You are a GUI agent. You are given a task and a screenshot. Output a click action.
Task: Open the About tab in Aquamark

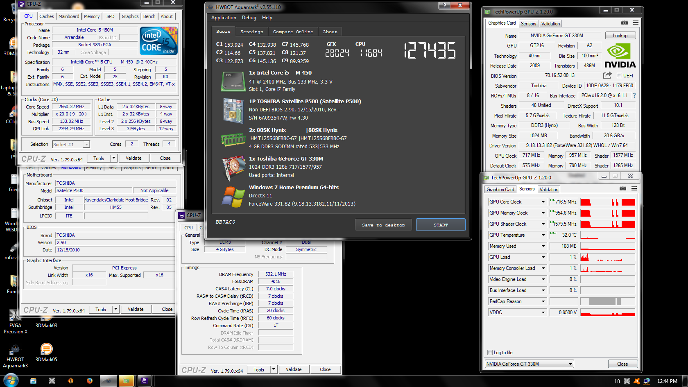[330, 32]
